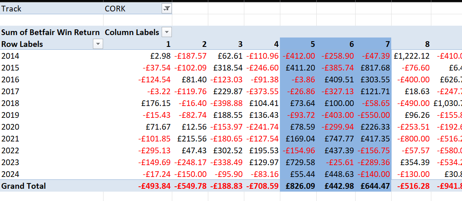Click the £2.98 cell for 2014
This screenshot has height=201, width=462.
pyautogui.click(x=137, y=56)
